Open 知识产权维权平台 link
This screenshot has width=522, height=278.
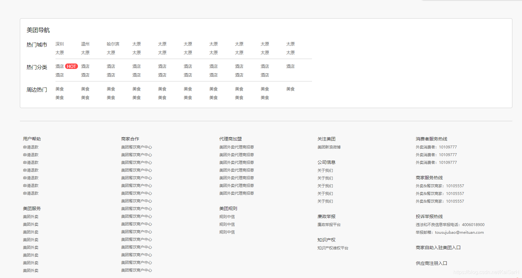click(333, 248)
